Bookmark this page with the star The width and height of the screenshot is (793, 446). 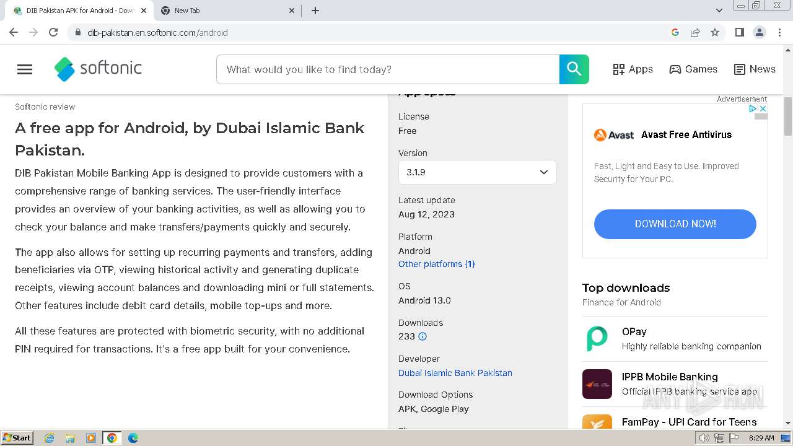(x=715, y=32)
